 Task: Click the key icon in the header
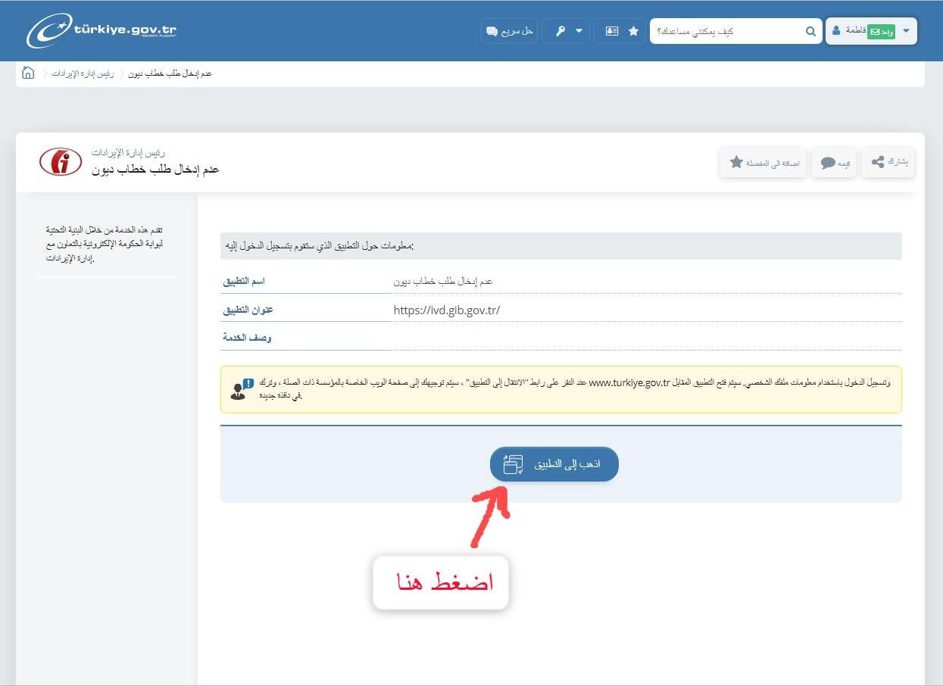click(x=558, y=31)
